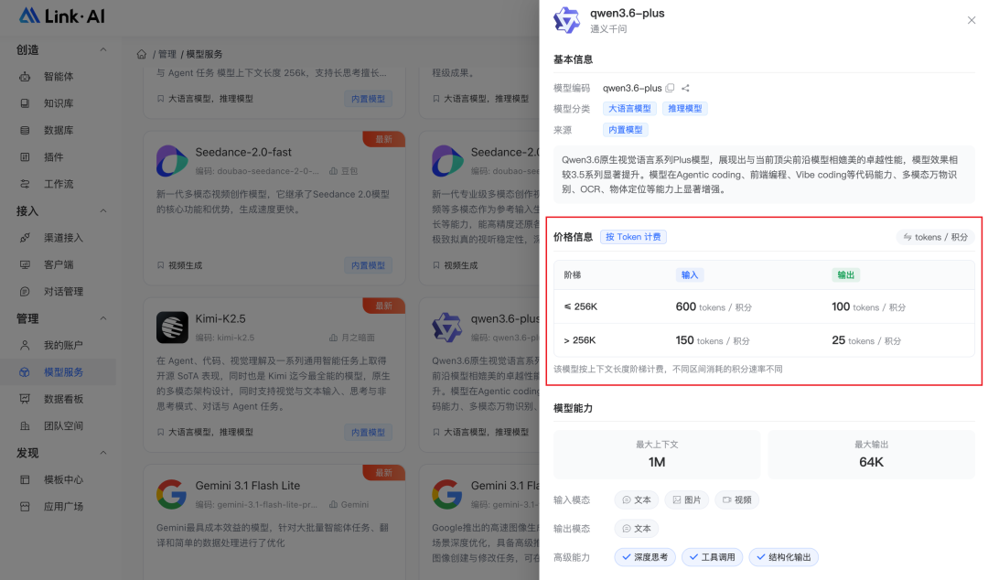This screenshot has height=580, width=988.
Task: Click the Kimi-K2.5 model logo
Action: pos(172,328)
